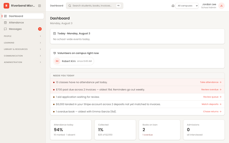Viewport: 229px width, 143px height.
Task: Expand the PEOPLE sidebar section
Action: click(23, 36)
